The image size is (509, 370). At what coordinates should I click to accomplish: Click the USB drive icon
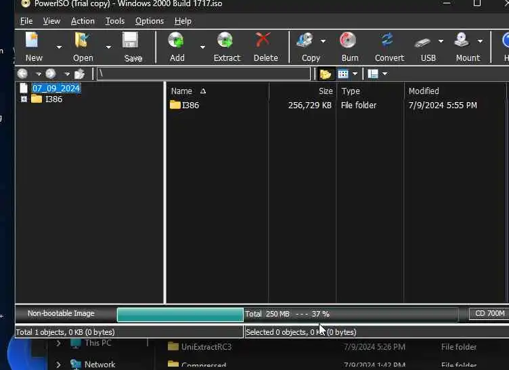422,42
